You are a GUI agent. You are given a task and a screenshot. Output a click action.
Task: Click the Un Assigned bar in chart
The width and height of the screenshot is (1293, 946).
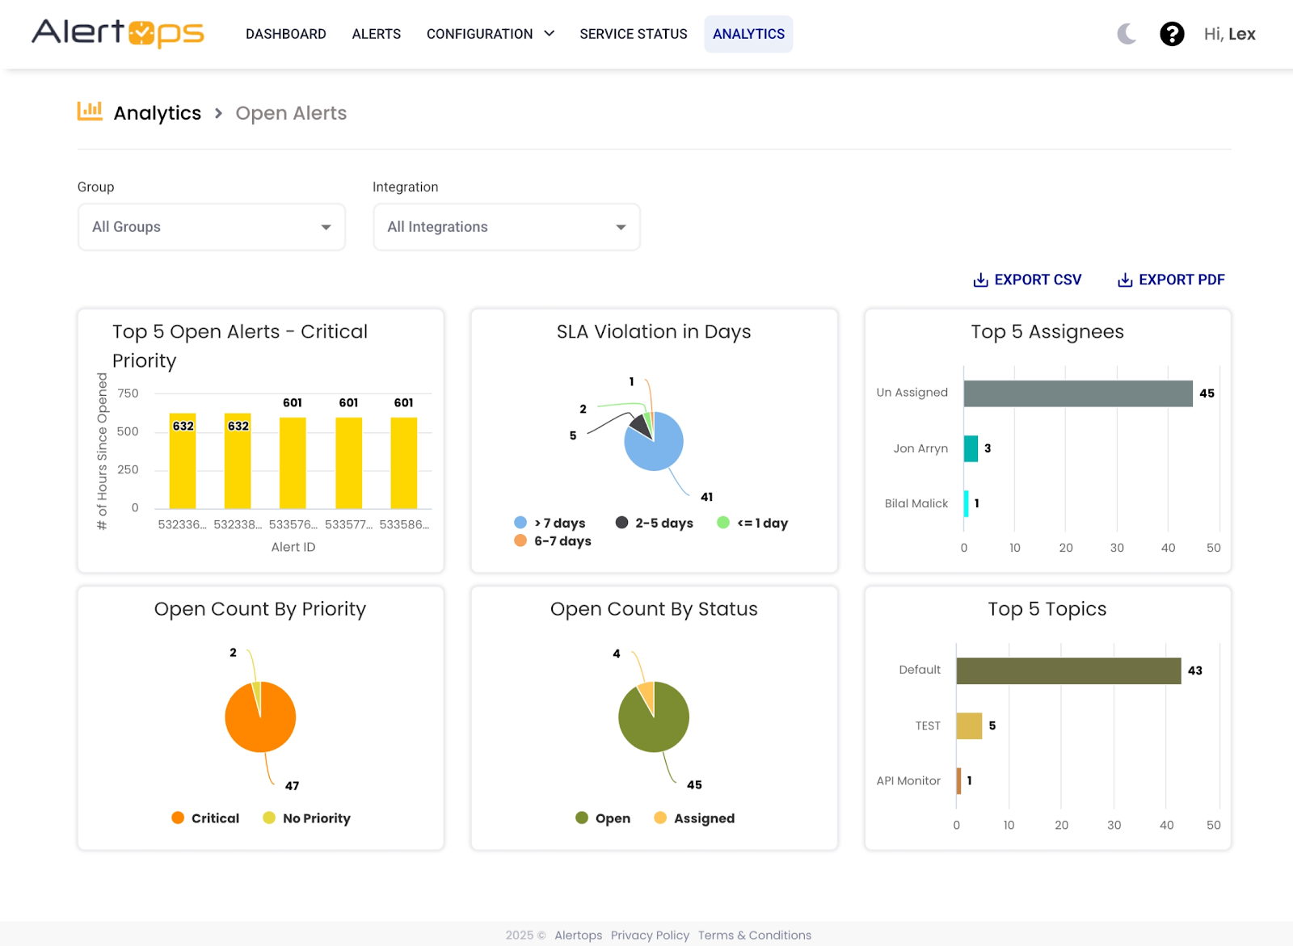1077,393
